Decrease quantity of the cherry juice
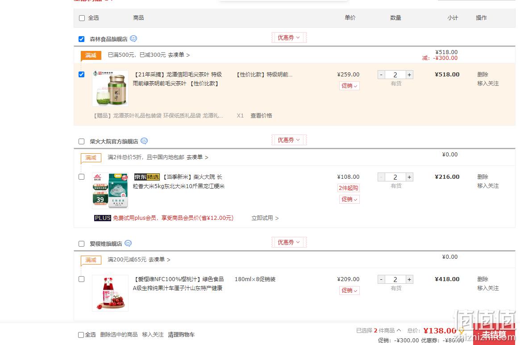This screenshot has height=345, width=520. 381,279
